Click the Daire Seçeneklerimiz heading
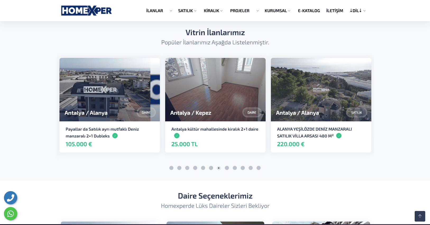The image size is (430, 225). tap(215, 196)
